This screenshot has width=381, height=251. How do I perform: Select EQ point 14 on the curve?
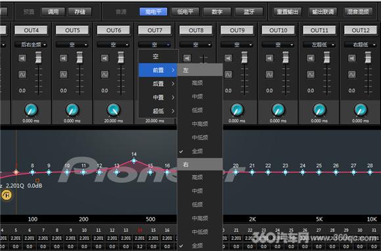click(134, 161)
